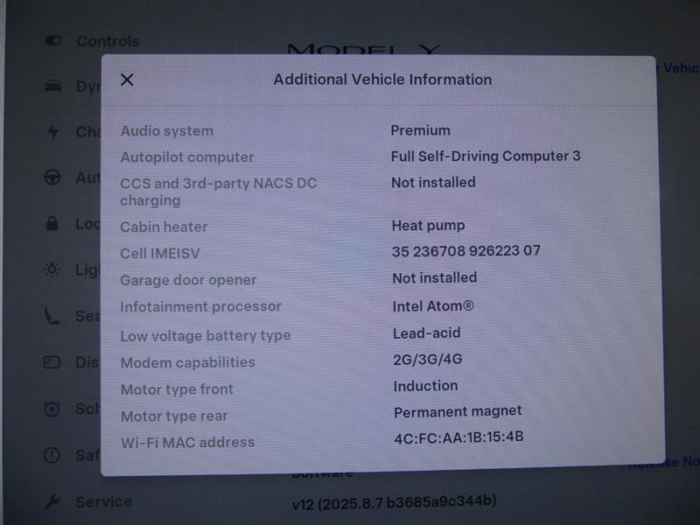Screen dimensions: 700x525
Task: Tap the Cell IMEISV number
Action: [x=465, y=251]
